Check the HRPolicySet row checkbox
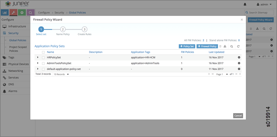Viewport: 277px width, 137px height. tap(43, 57)
